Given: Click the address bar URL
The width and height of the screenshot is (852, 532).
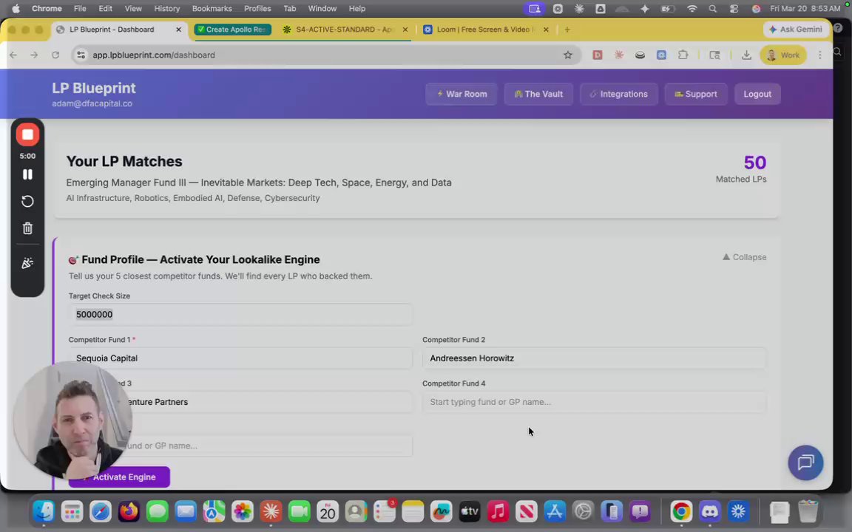Looking at the screenshot, I should (154, 55).
